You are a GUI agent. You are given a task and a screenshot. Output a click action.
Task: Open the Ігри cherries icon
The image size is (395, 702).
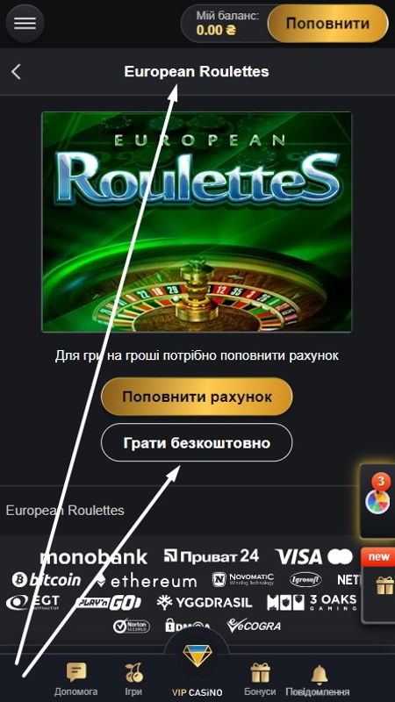(133, 672)
